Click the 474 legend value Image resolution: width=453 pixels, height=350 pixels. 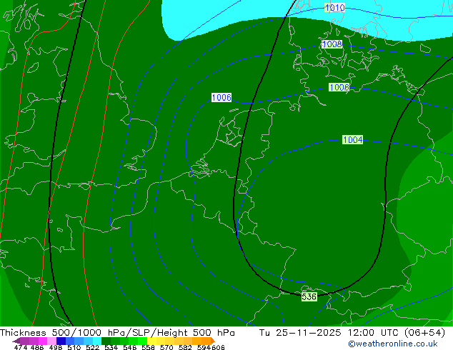[21, 347]
